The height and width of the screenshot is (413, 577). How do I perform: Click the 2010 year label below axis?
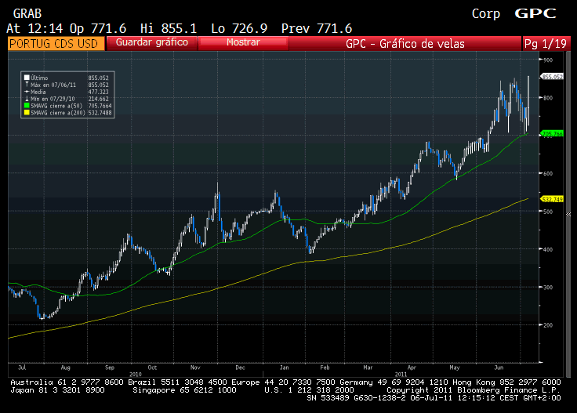[136, 374]
